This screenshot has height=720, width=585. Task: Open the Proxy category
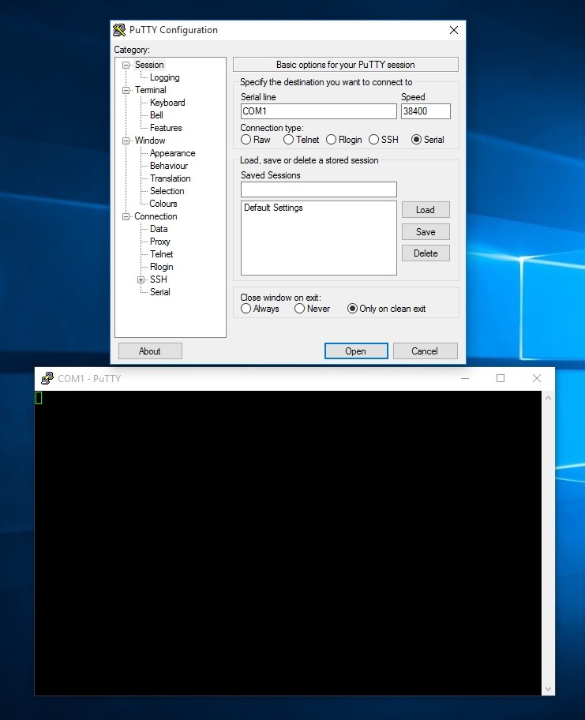[x=159, y=242]
